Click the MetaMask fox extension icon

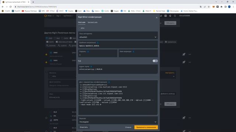point(214,7)
